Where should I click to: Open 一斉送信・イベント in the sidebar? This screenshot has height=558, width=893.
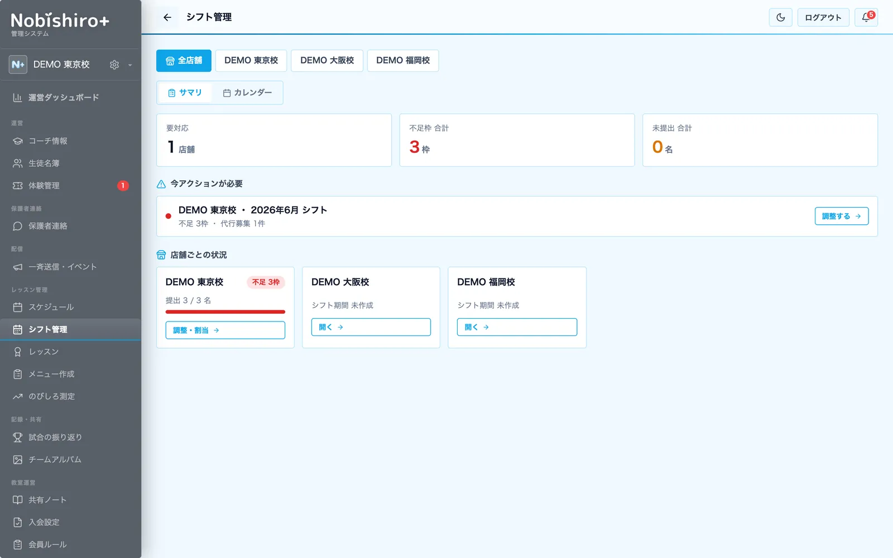click(70, 267)
